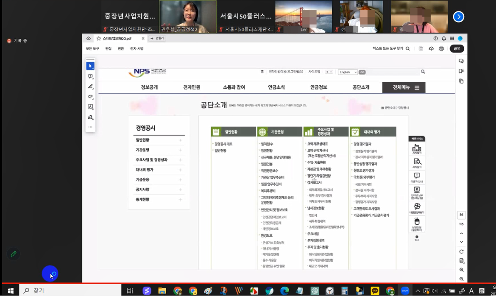Viewport: 496px width, 296px height.
Task: Open the English language dropdown
Action: [348, 72]
